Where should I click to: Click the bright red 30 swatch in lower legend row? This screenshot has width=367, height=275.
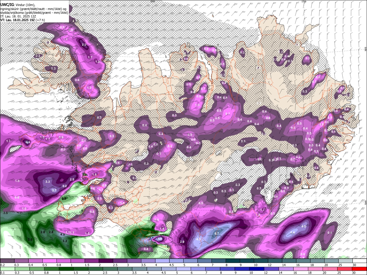point(360,269)
